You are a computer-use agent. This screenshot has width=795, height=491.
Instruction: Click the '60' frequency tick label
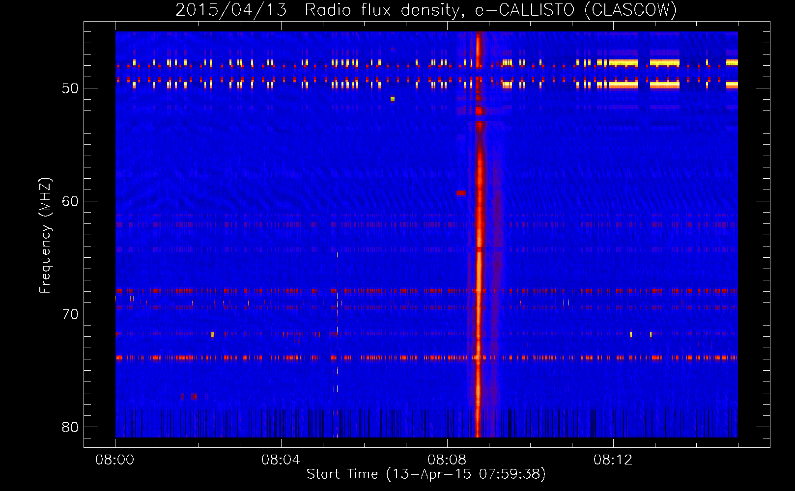click(70, 201)
